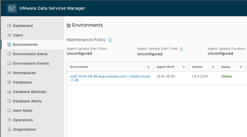The height and width of the screenshot is (137, 247).
Task: Click the Agent Update Start Time info icon
Action: [x=181, y=49]
